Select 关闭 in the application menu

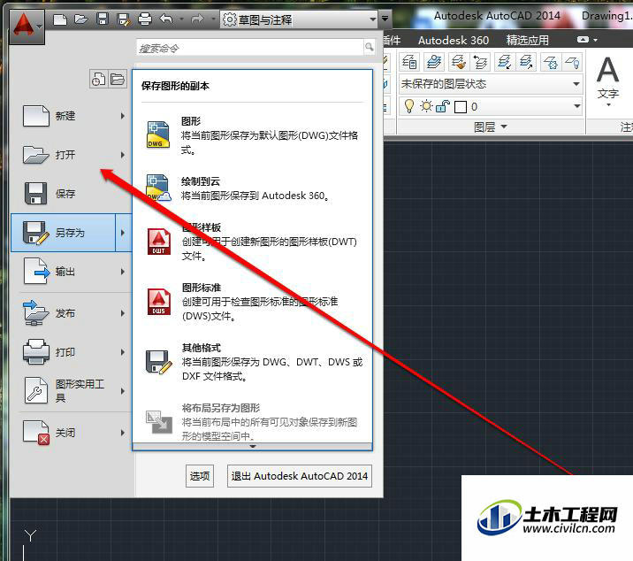(x=71, y=433)
